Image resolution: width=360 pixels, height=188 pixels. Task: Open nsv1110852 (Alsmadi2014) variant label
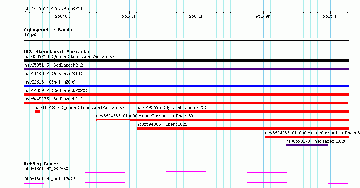tap(53, 73)
